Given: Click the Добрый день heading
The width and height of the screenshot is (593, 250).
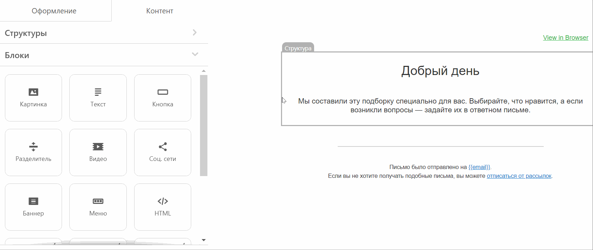Looking at the screenshot, I should (x=440, y=71).
